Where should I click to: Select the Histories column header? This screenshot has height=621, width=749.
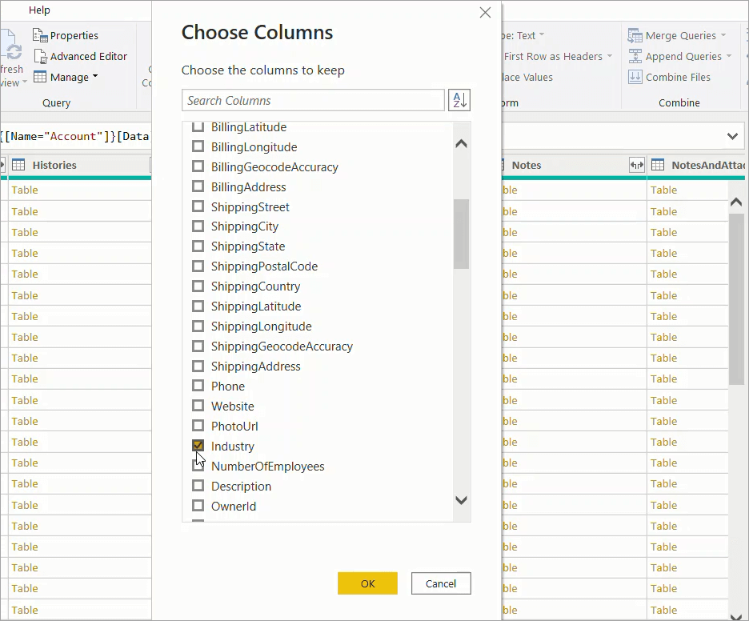click(x=53, y=165)
